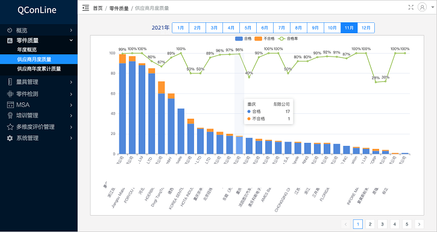Go to page 5

(x=407, y=224)
